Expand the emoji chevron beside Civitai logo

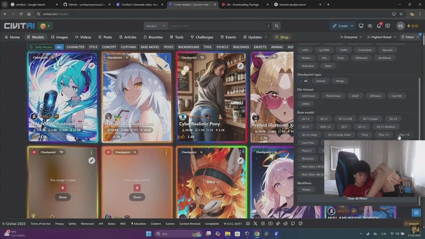click(x=48, y=26)
